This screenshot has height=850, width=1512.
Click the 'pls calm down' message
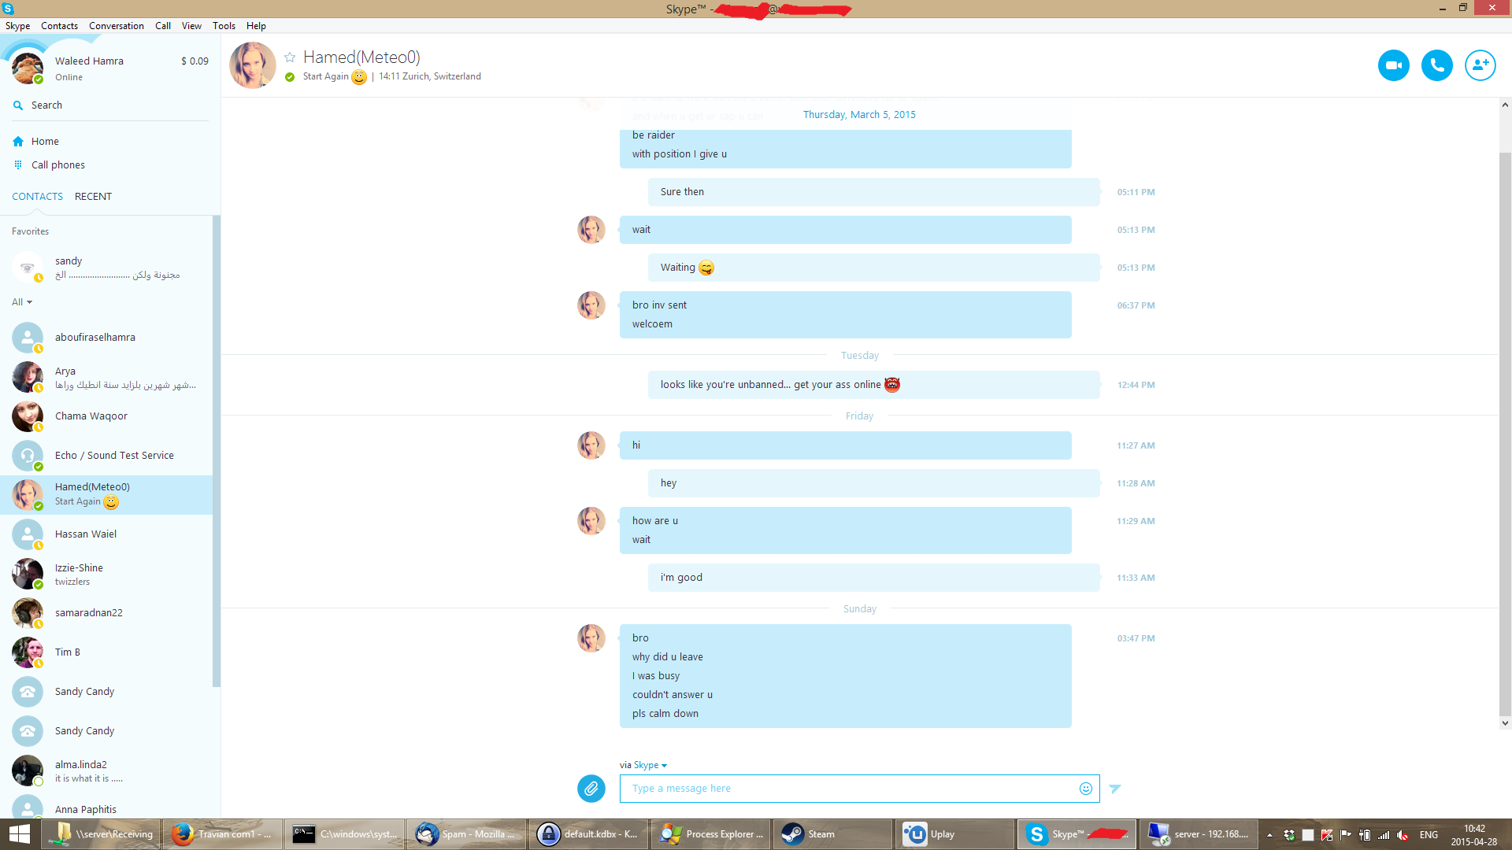(x=665, y=714)
